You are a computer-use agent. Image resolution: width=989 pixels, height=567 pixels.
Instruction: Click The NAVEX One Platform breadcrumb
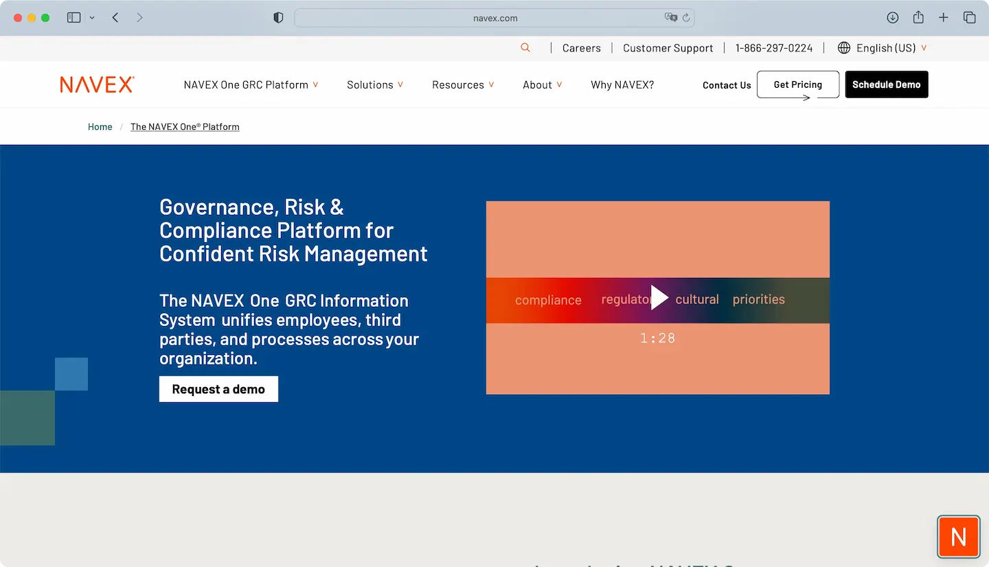[x=185, y=127]
